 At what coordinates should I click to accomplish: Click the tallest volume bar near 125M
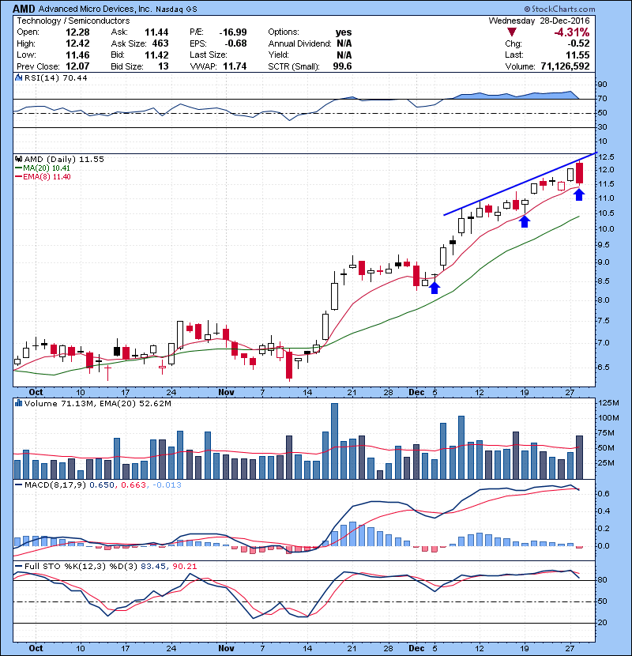334,441
